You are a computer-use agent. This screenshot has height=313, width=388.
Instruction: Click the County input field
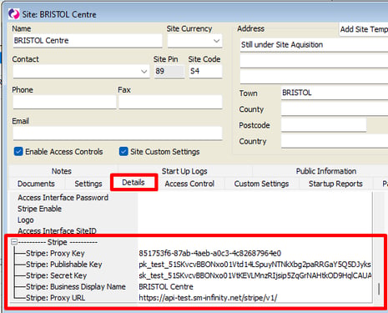click(335, 109)
